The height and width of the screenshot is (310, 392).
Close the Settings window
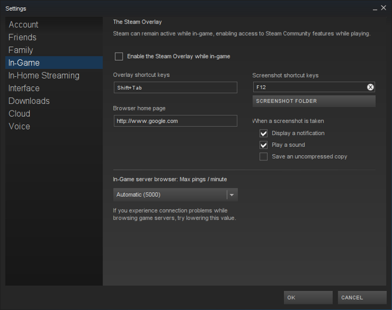click(384, 8)
